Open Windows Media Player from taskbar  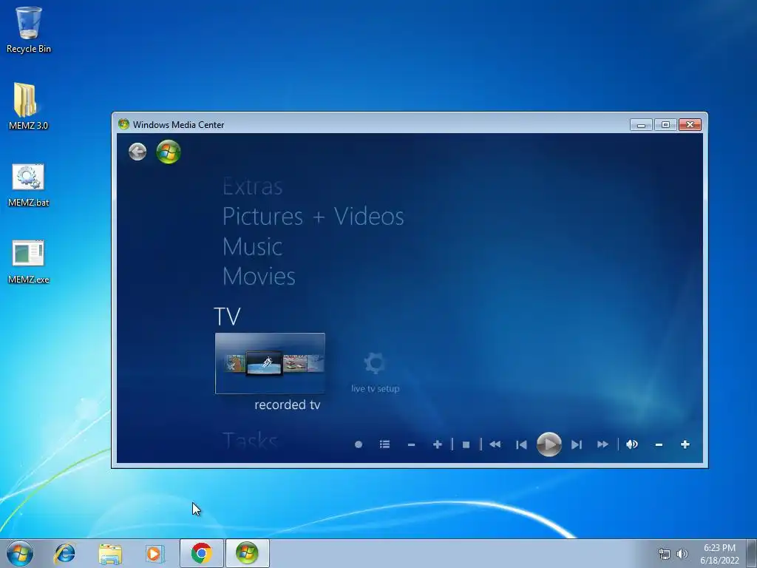click(155, 553)
